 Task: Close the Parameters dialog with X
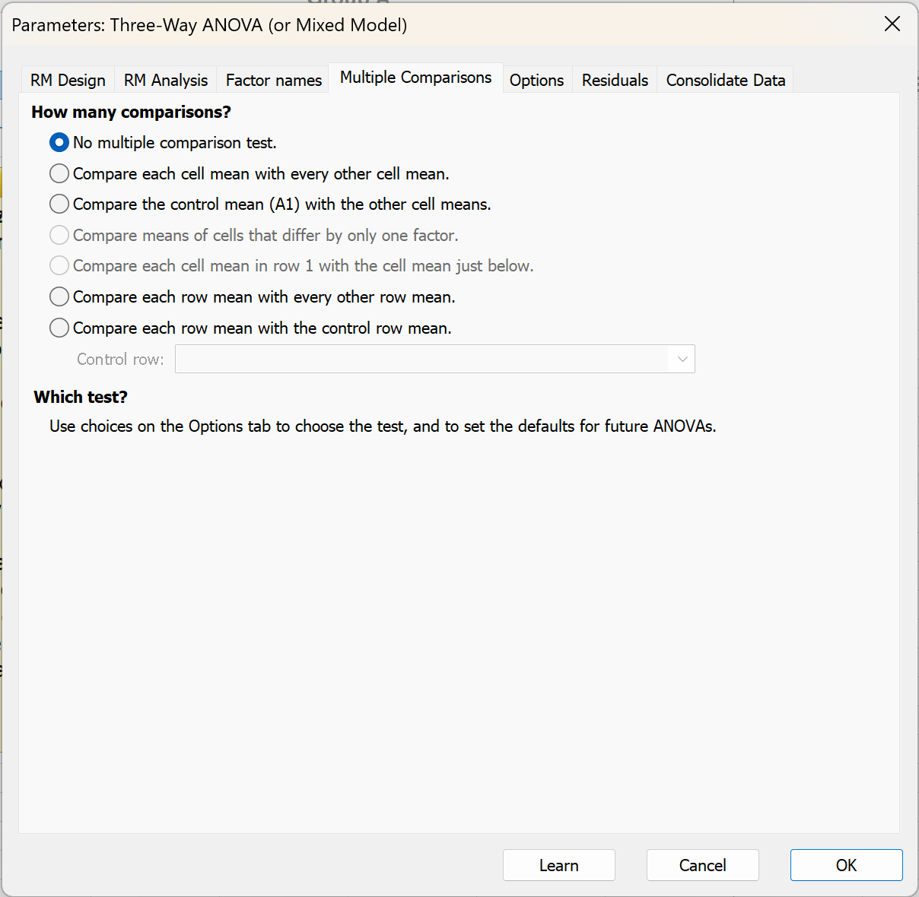tap(892, 24)
